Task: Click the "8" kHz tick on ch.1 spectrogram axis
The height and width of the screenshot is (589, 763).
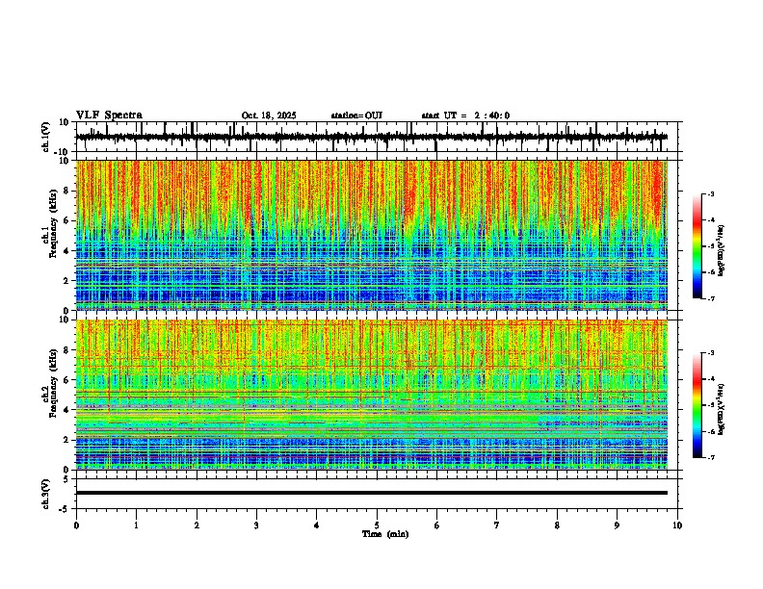Action: tap(67, 191)
